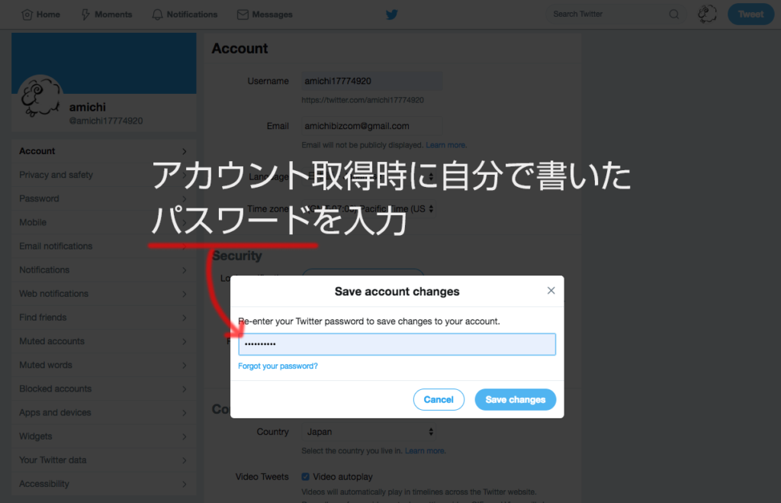Click the Cancel button in dialog
Screen dimensions: 781x503
click(439, 400)
